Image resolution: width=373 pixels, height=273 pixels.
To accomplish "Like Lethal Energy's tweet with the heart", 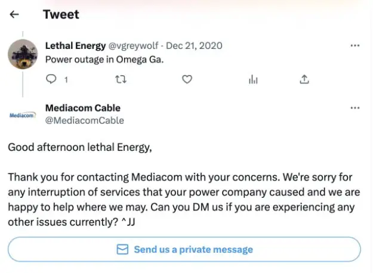I will click(x=187, y=79).
